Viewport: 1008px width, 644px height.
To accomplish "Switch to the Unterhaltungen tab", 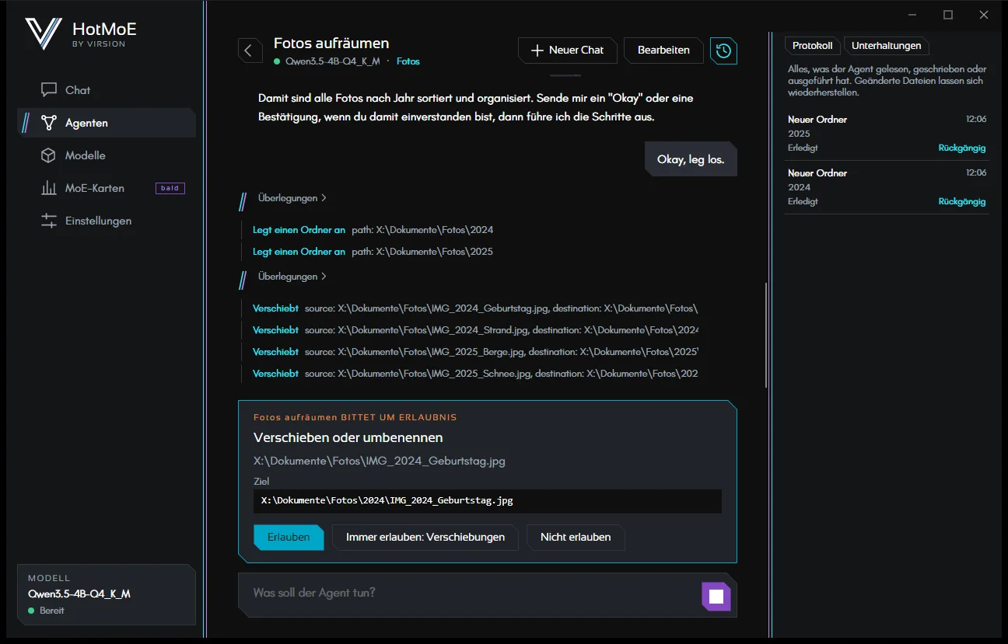I will click(x=886, y=46).
